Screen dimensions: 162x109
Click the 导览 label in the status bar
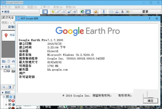tap(48, 107)
